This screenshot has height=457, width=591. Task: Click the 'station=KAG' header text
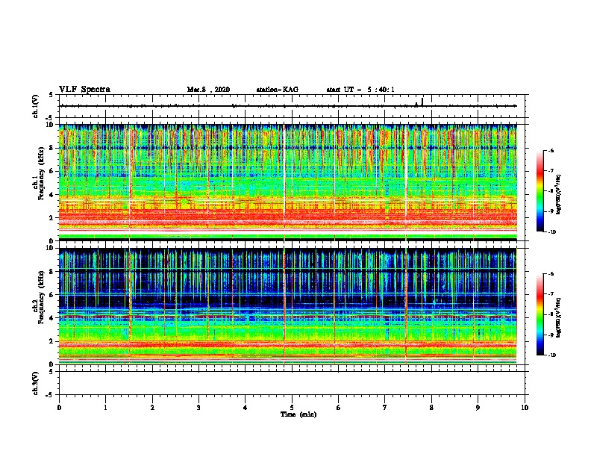(278, 90)
